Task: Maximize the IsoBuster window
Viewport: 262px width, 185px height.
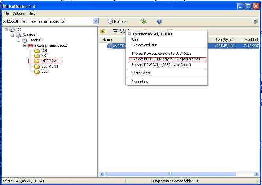Action: click(248, 6)
